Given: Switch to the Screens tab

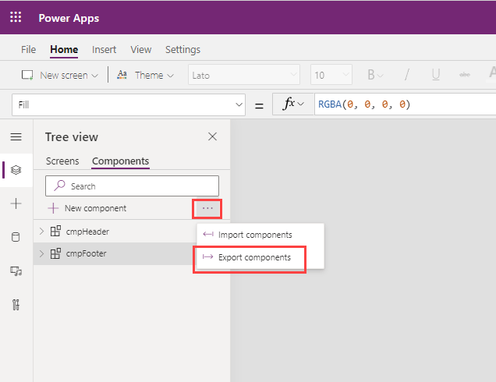Looking at the screenshot, I should click(62, 161).
